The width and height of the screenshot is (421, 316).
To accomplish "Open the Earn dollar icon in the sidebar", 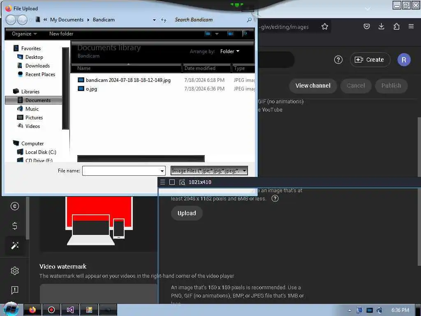I will pyautogui.click(x=15, y=226).
